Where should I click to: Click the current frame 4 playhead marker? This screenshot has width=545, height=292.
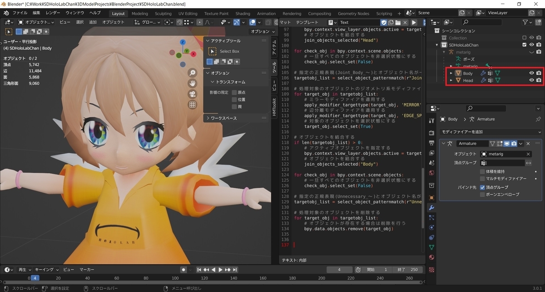[x=35, y=278]
